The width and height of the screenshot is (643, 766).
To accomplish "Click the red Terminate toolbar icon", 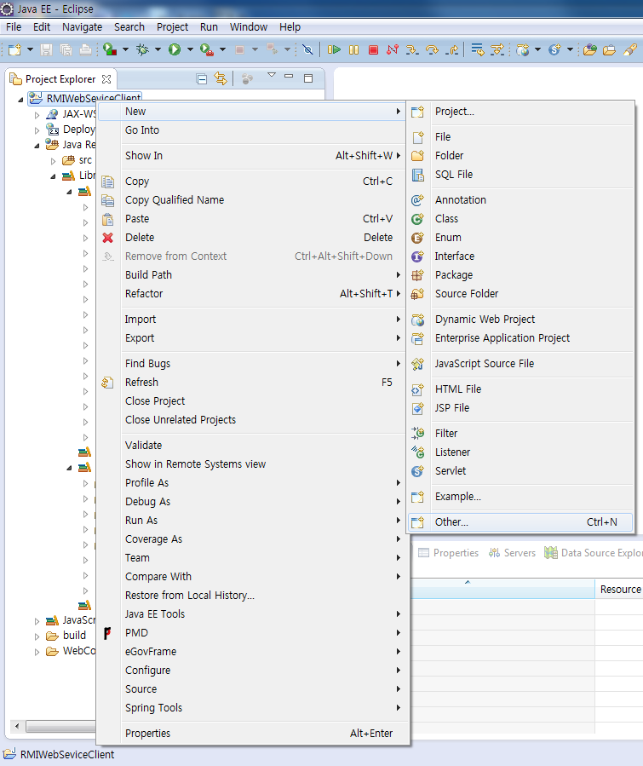I will 373,50.
